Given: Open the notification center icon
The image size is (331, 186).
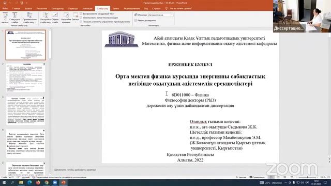Looking at the screenshot, I should (x=325, y=182).
